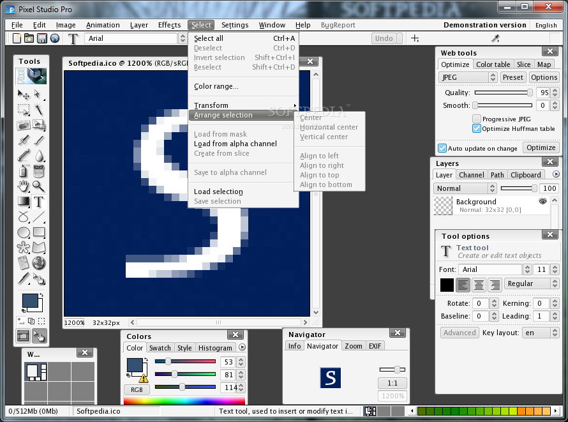Choose the rectangular marquee selection tool
The height and width of the screenshot is (422, 568).
tap(23, 109)
